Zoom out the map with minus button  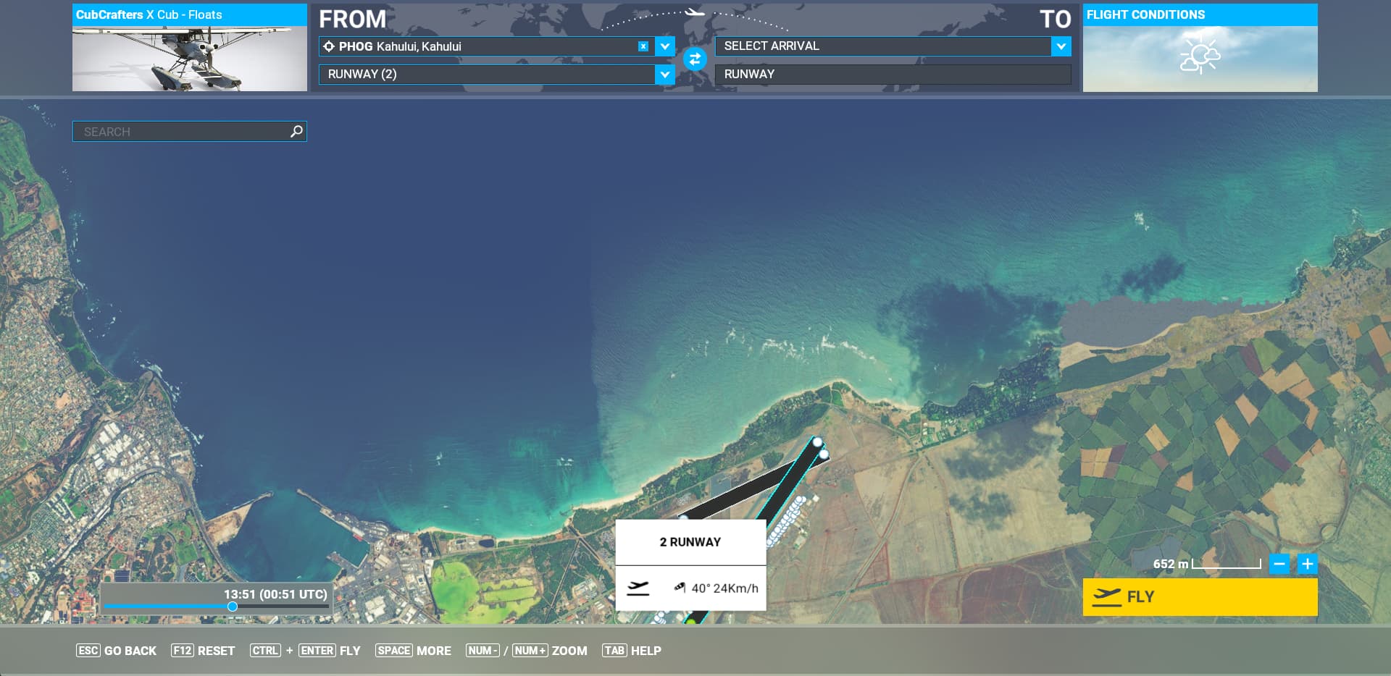pos(1279,564)
